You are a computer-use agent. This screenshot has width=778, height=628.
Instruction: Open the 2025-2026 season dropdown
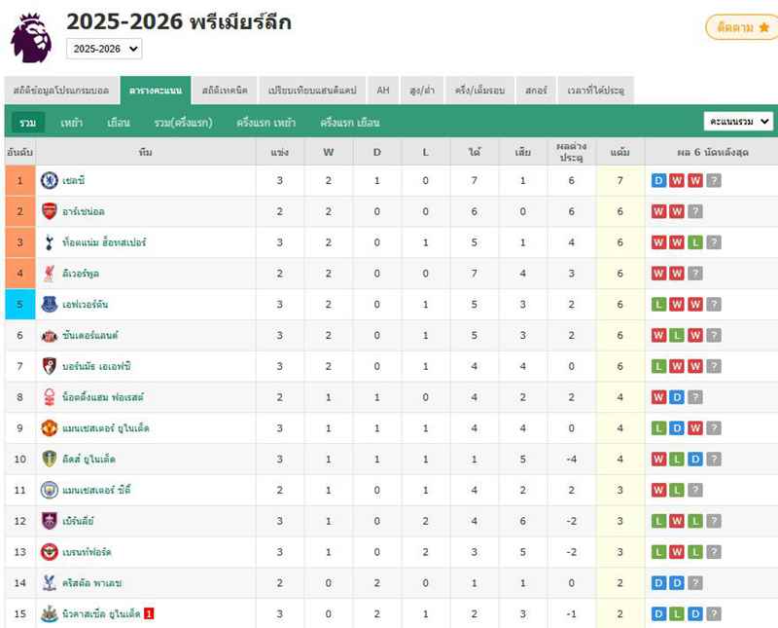click(104, 49)
